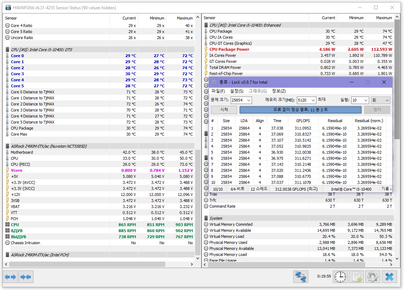Screen dimensions: 404x290
Task: Click the LinX title bar checkmark icon
Action: (214, 82)
